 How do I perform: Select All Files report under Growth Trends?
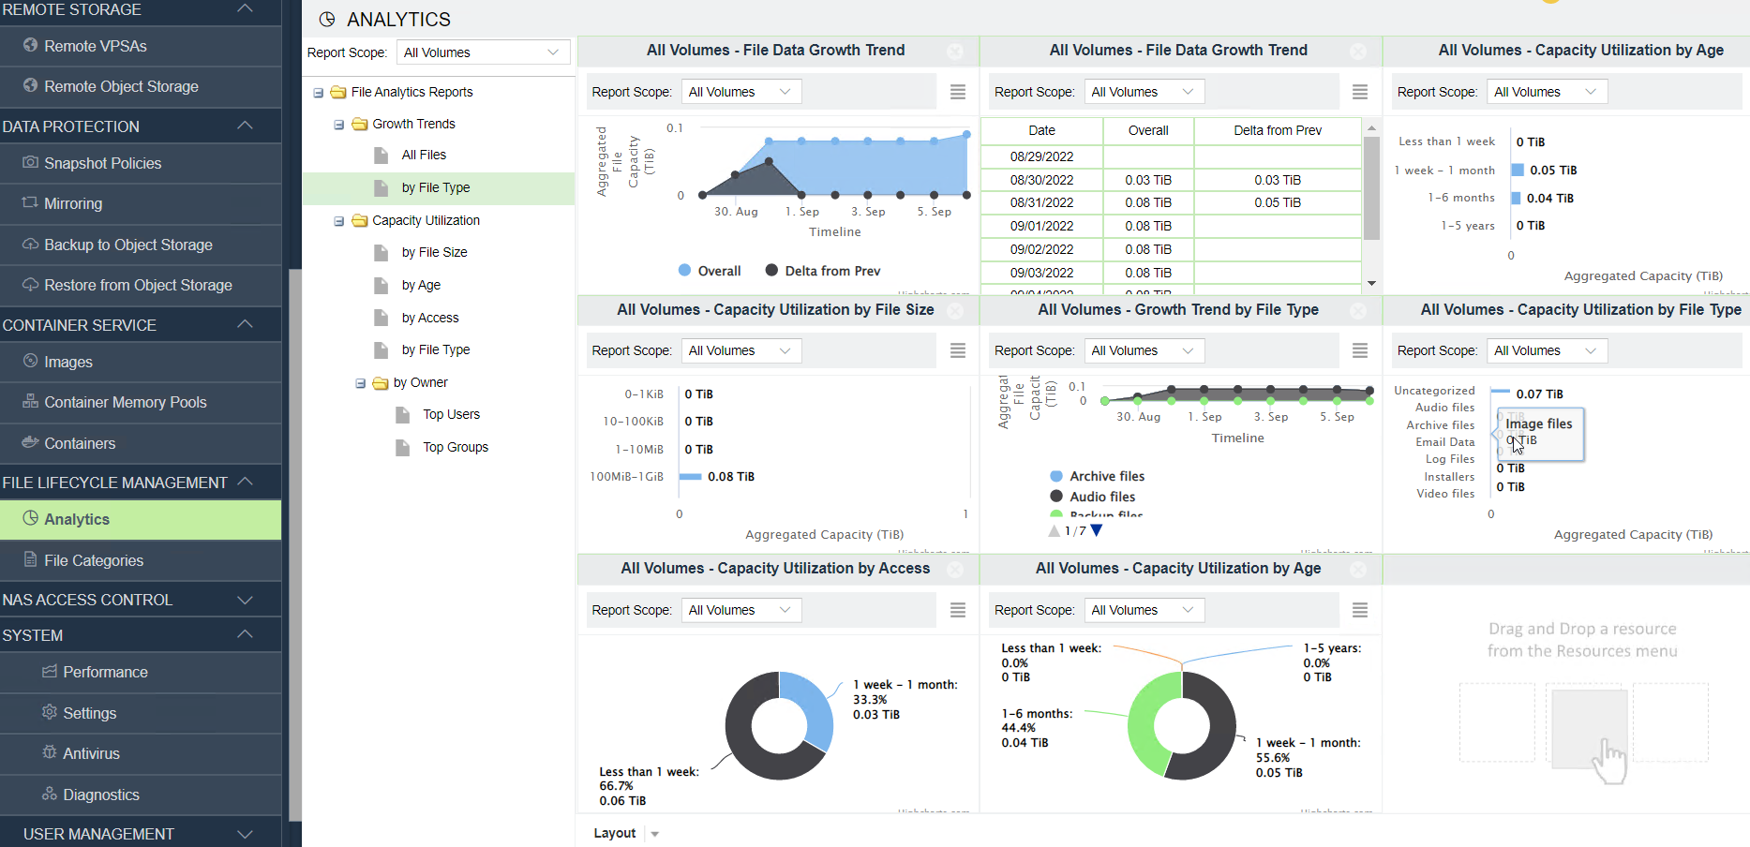[424, 155]
